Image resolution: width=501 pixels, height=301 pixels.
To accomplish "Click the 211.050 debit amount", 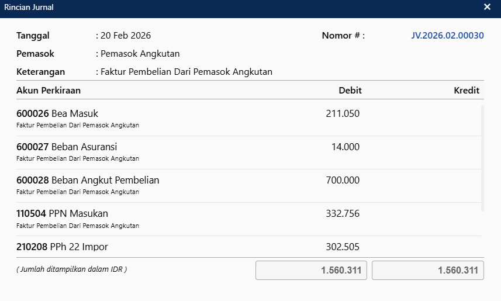I will click(x=343, y=114).
